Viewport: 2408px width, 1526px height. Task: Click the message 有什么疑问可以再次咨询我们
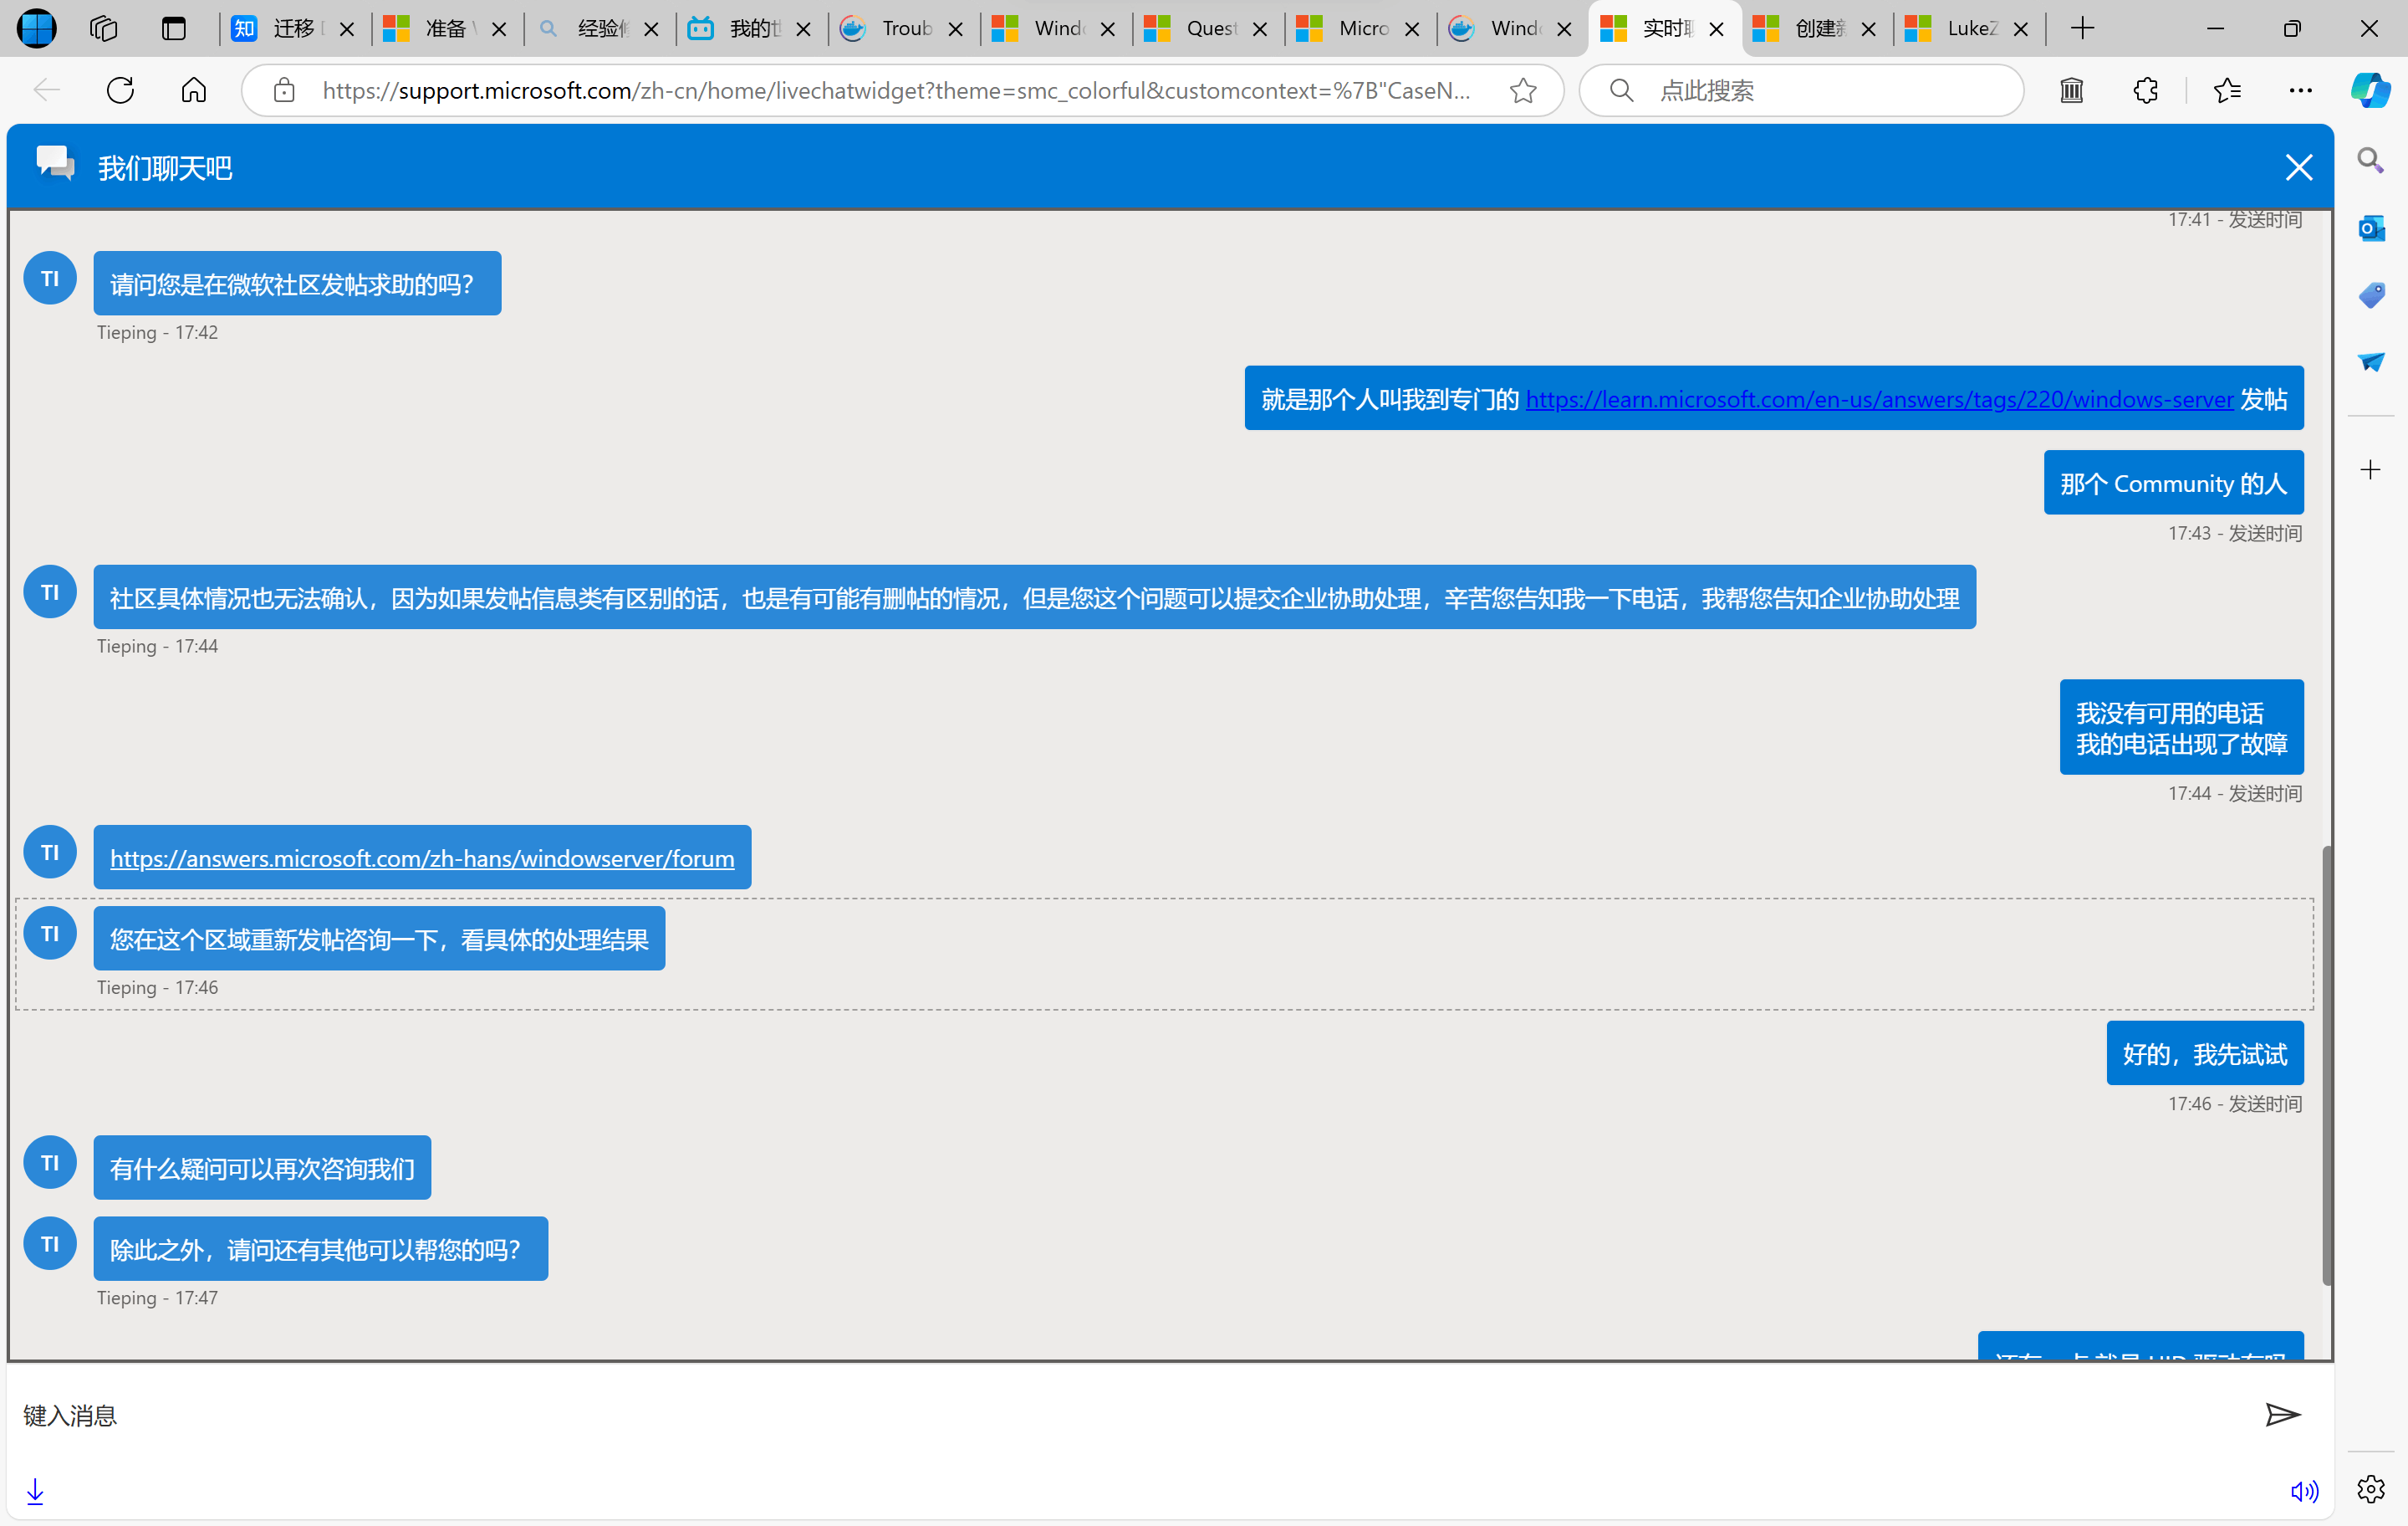[262, 1167]
